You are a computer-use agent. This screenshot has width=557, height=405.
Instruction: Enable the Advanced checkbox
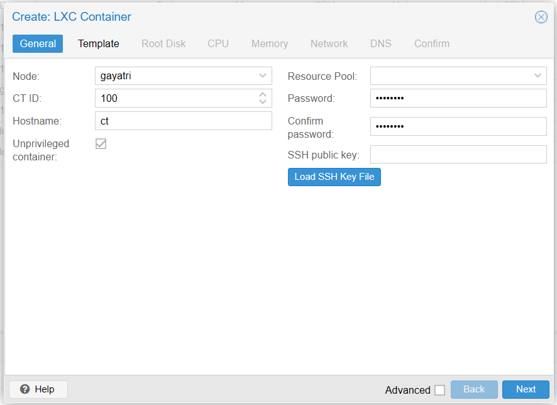[x=440, y=390]
